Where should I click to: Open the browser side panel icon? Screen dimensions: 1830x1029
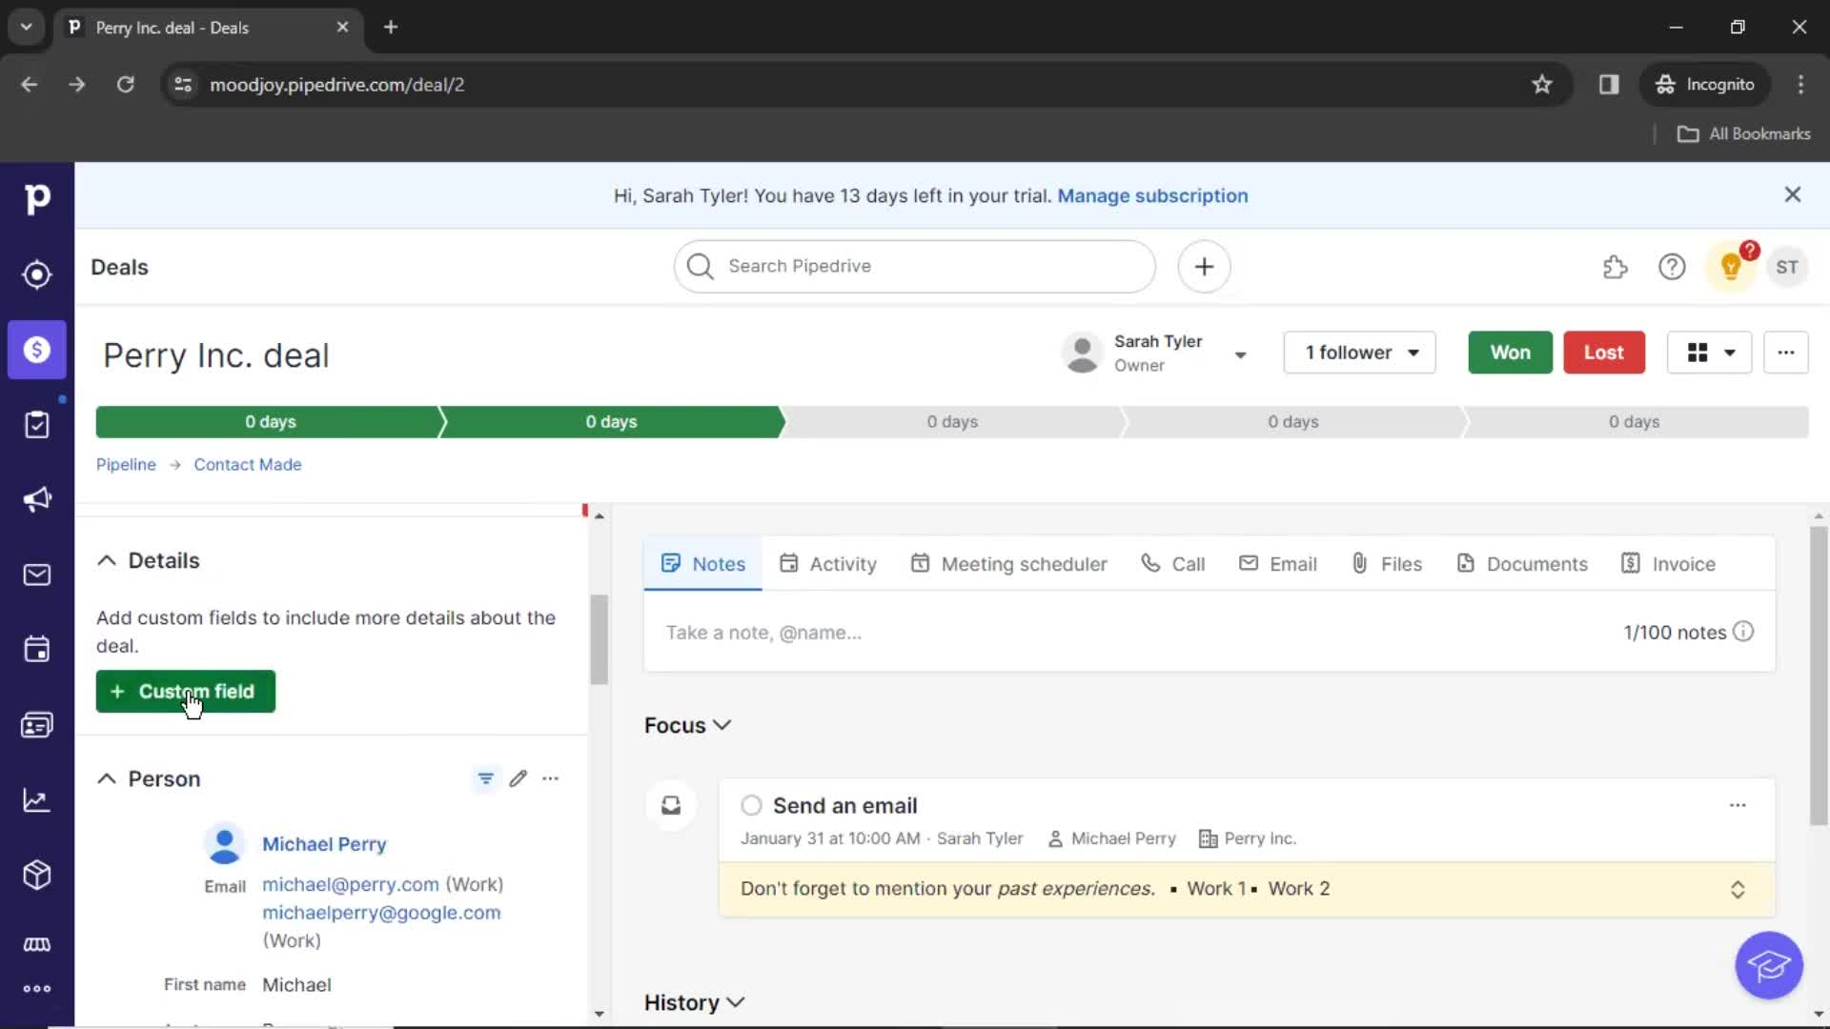click(1609, 85)
